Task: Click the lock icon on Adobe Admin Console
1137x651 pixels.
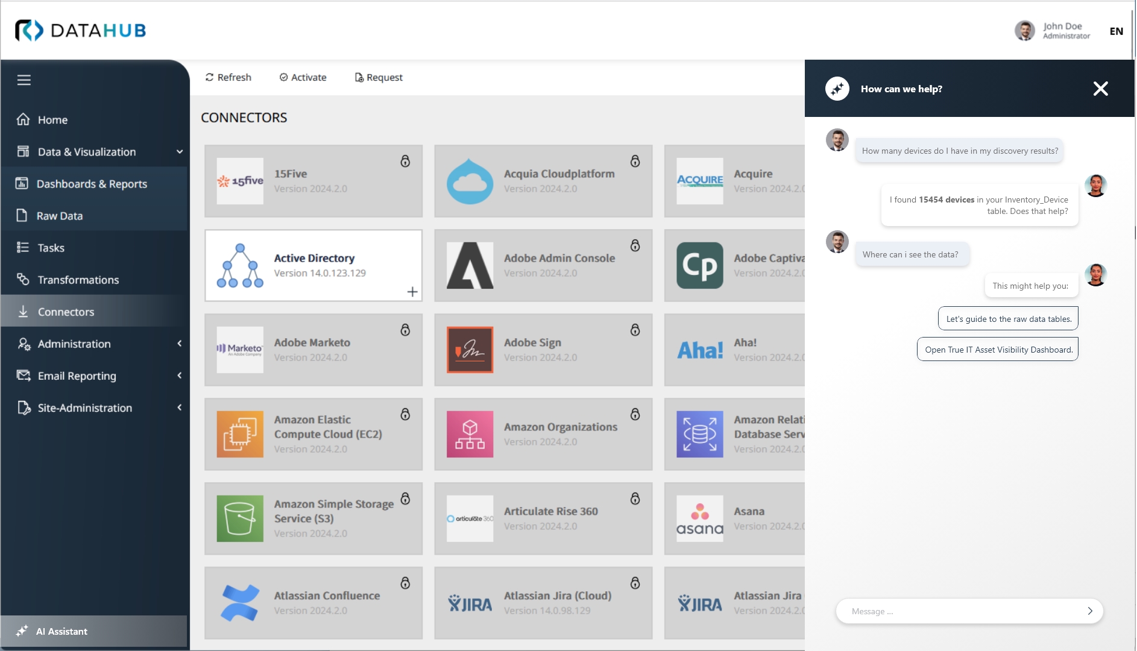Action: click(635, 245)
